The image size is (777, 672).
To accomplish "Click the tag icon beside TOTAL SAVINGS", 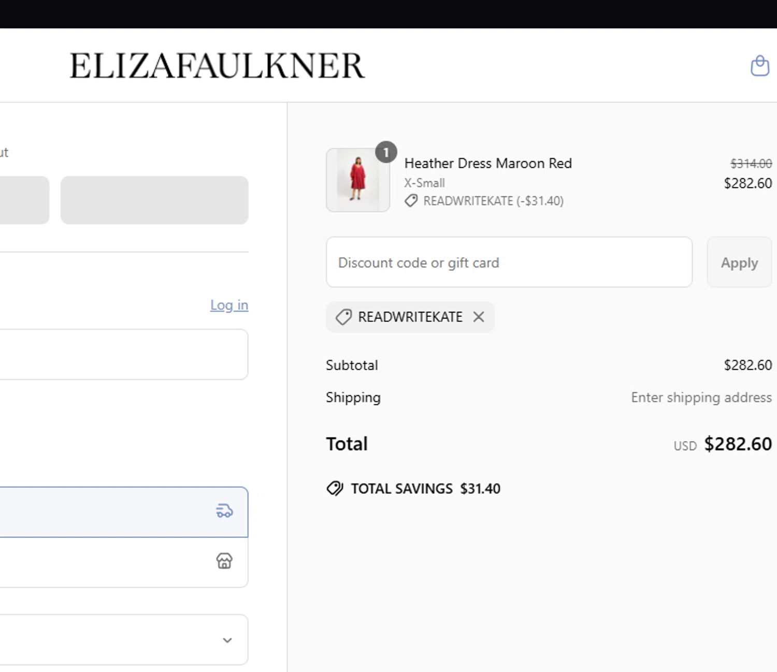I will tap(335, 488).
